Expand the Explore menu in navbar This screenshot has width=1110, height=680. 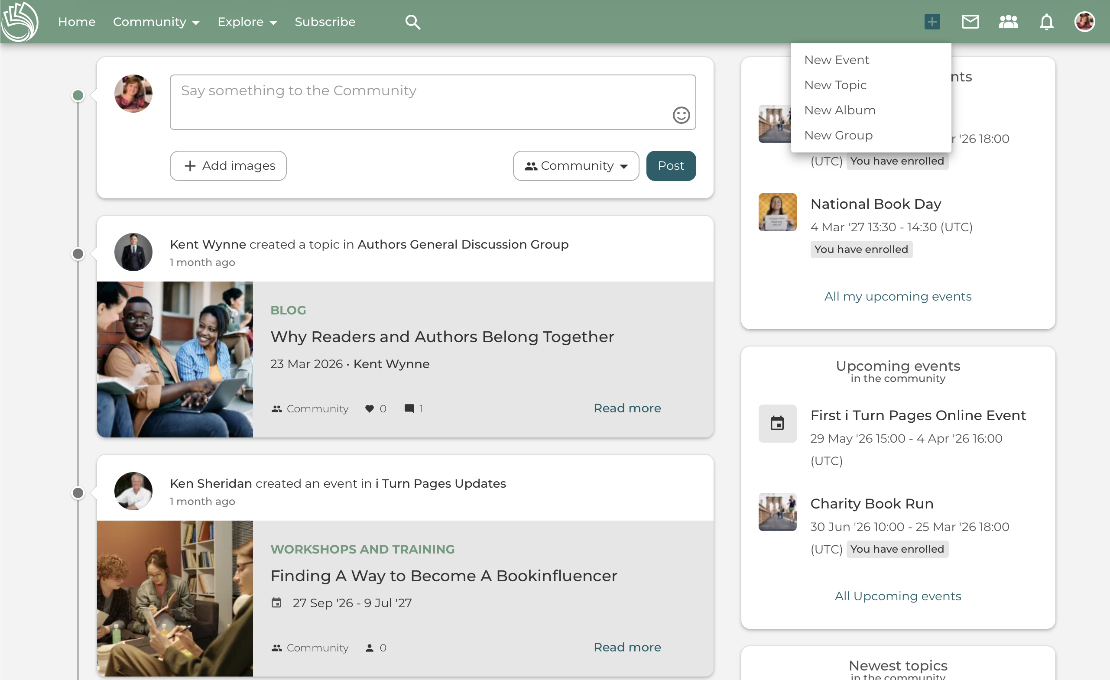pyautogui.click(x=247, y=22)
